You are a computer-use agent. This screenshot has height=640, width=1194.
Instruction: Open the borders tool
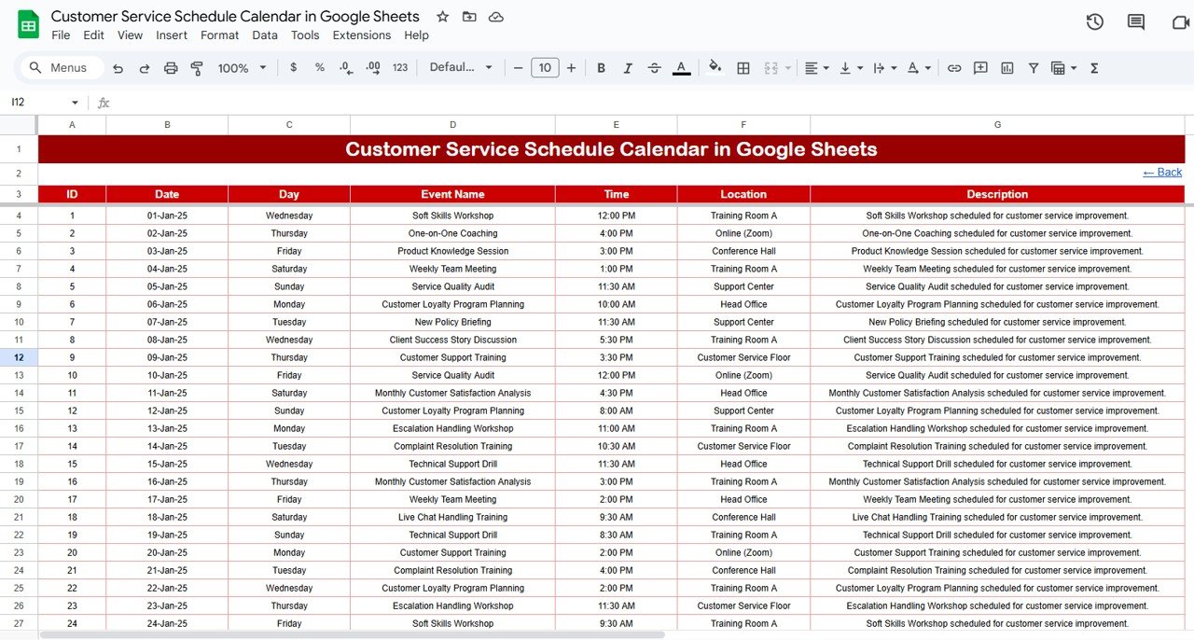743,68
